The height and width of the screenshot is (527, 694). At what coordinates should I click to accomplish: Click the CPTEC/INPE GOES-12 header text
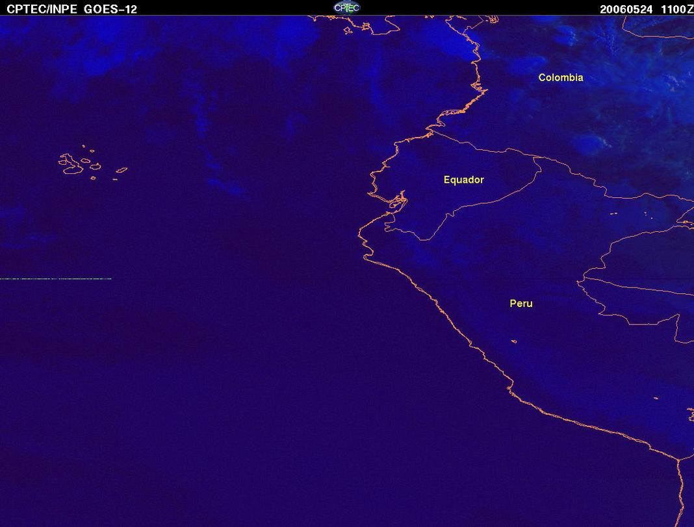(71, 9)
